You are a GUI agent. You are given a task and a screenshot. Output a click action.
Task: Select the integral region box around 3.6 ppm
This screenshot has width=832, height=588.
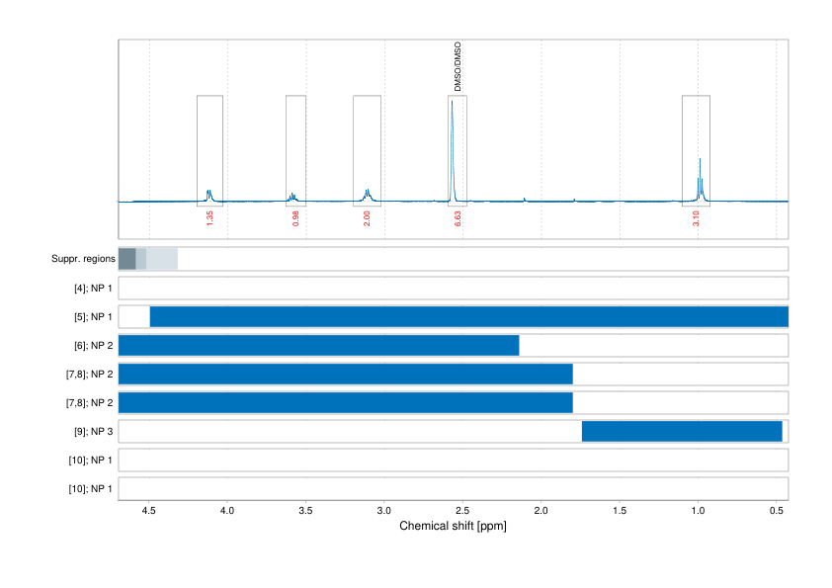click(x=293, y=148)
